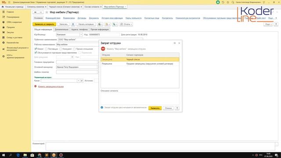
Task: Click the Комментарий text field
Action: (x=160, y=146)
